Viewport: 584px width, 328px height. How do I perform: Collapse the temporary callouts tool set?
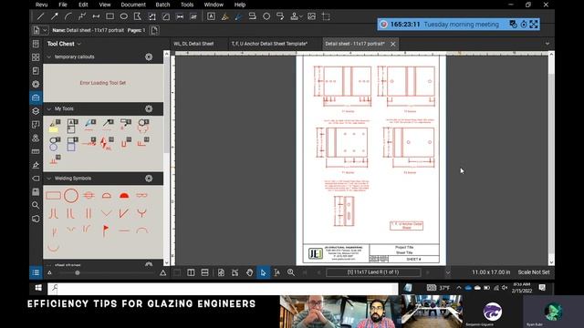pos(48,56)
